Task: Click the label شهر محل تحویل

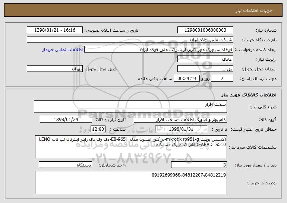Action: click(x=100, y=69)
